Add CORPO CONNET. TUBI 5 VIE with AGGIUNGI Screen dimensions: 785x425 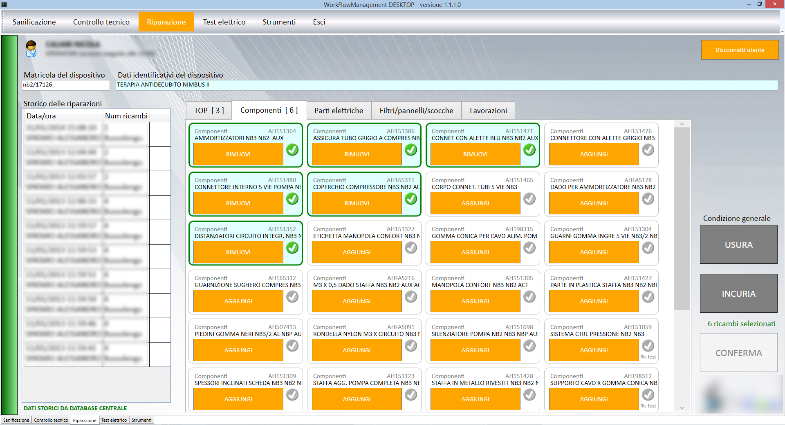pos(475,203)
